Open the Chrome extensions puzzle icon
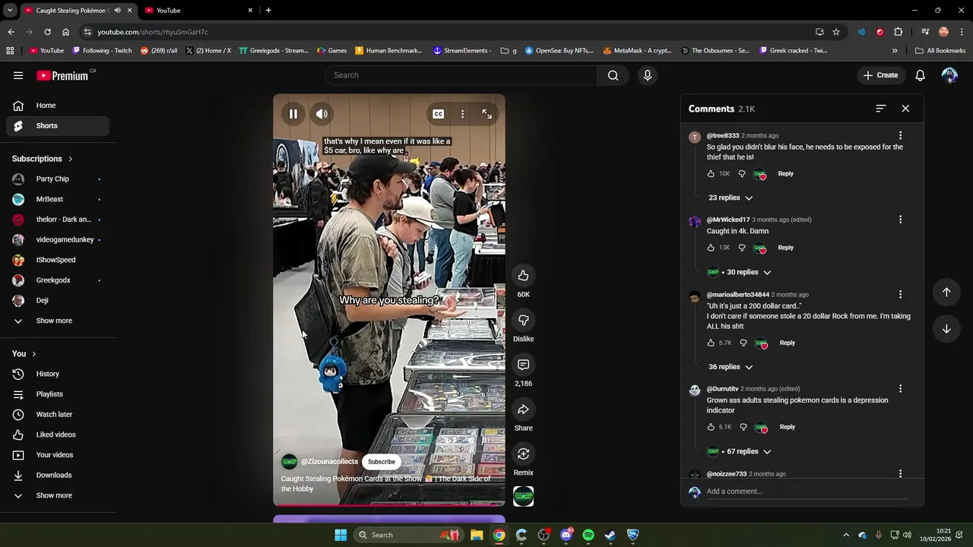Image resolution: width=973 pixels, height=547 pixels. (899, 32)
